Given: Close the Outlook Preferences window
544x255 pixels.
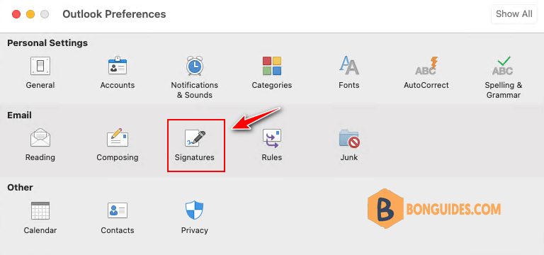Looking at the screenshot, I should click(16, 15).
